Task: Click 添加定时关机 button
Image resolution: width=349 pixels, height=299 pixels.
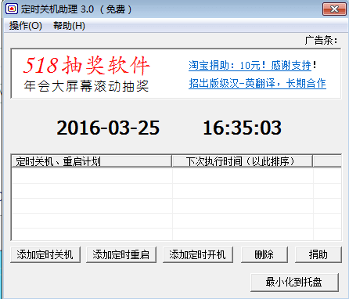Action: coord(45,254)
